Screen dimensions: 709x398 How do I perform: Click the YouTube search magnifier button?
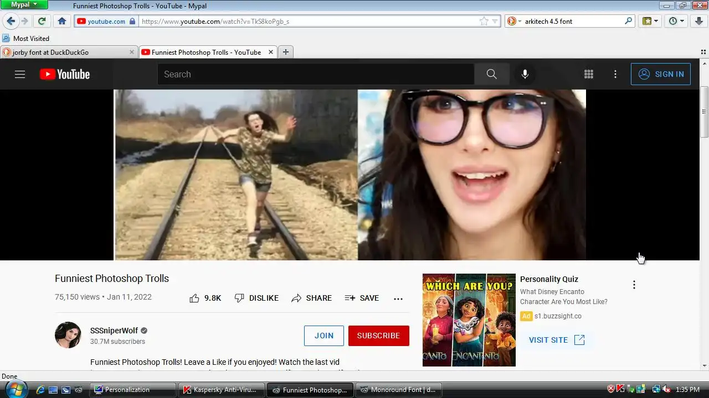(492, 74)
